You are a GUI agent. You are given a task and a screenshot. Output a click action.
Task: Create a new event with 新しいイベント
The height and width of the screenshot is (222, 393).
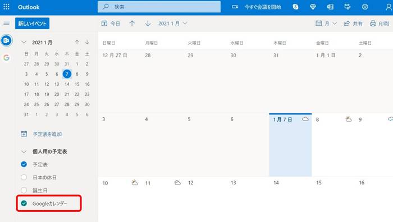click(33, 24)
